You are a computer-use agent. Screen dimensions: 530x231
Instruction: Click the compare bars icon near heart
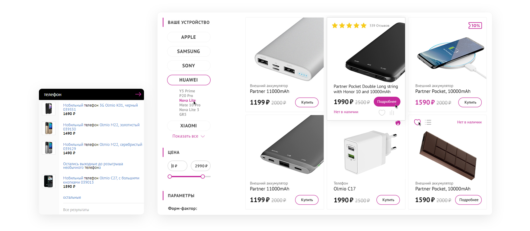coord(392,113)
